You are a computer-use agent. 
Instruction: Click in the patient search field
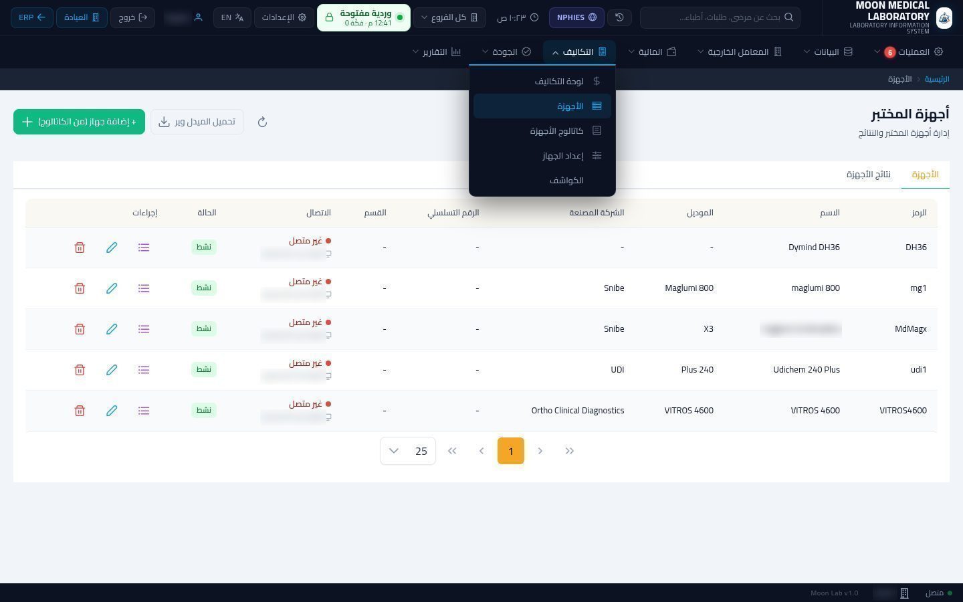[720, 17]
